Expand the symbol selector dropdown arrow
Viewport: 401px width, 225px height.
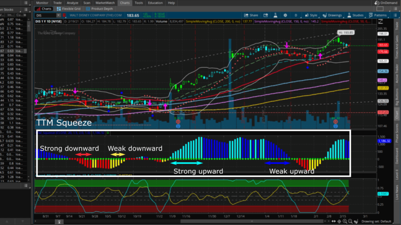[58, 15]
